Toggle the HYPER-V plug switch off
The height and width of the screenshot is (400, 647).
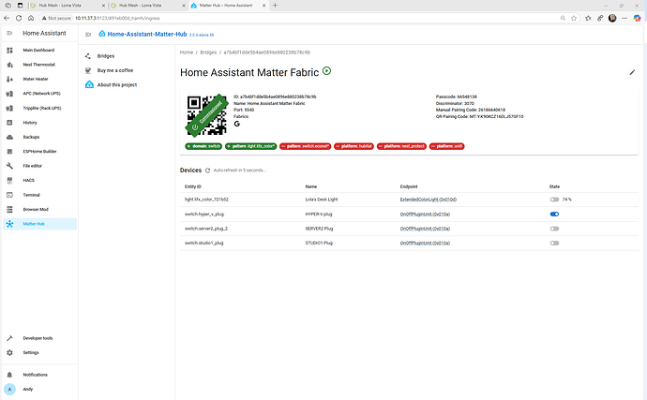pyautogui.click(x=554, y=214)
